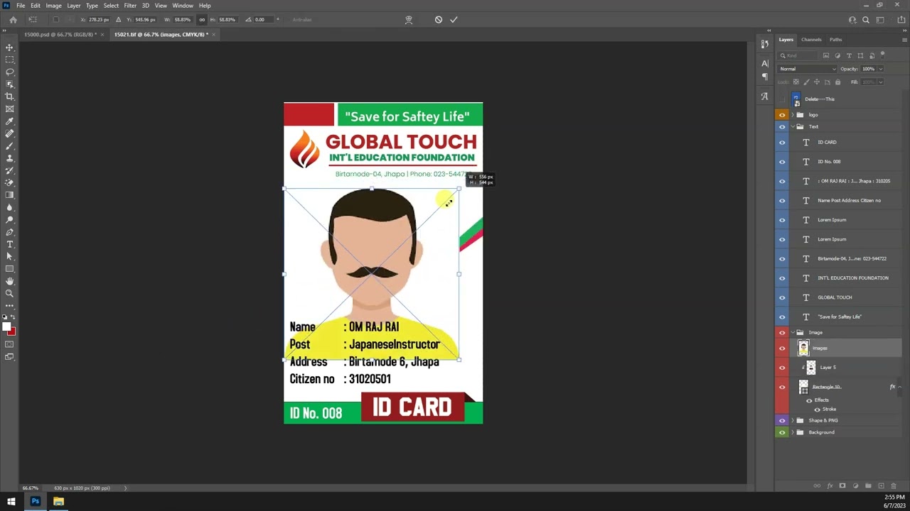Screen dimensions: 910x511
Task: Select the Path Selection tool
Action: [9, 256]
